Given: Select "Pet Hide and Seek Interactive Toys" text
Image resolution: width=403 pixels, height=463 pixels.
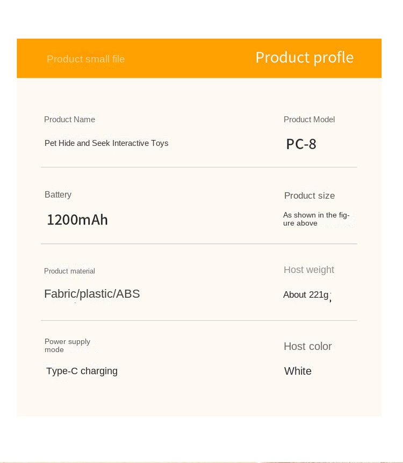Looking at the screenshot, I should [106, 143].
